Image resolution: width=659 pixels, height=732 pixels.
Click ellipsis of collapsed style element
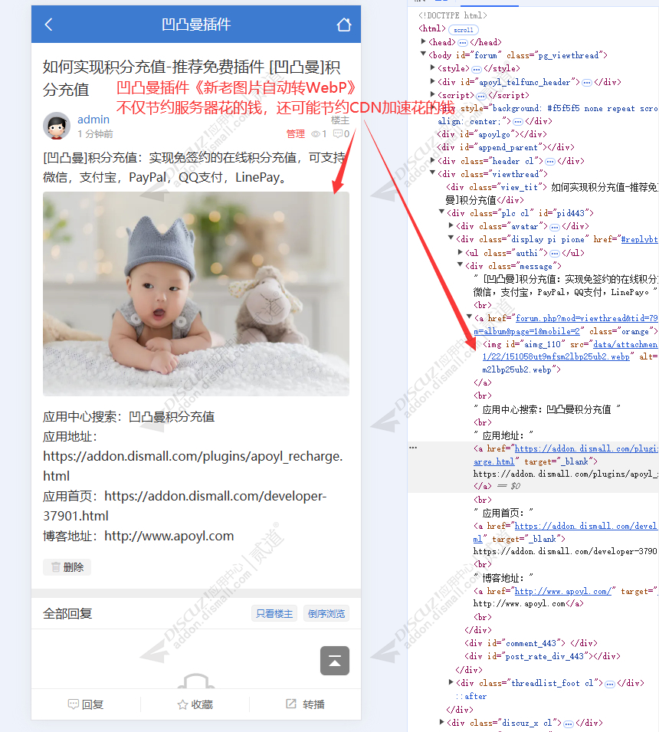pos(477,69)
